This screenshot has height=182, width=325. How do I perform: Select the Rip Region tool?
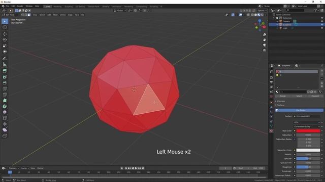[5, 136]
